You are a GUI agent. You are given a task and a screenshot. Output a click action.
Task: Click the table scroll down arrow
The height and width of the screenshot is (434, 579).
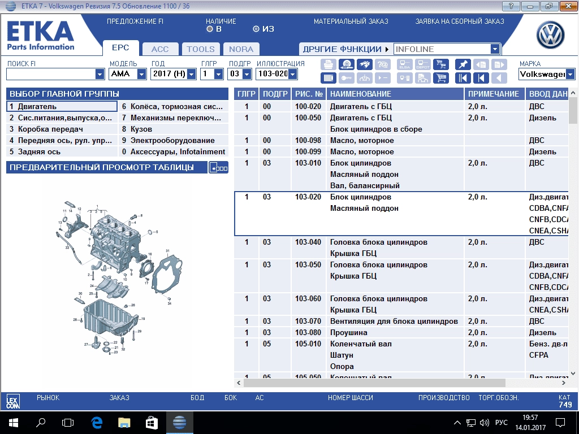click(x=573, y=374)
